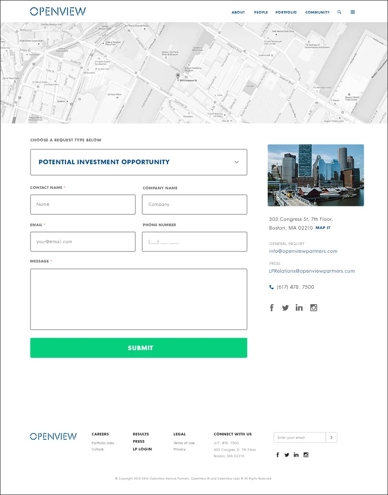This screenshot has width=388, height=495.
Task: Open LP Login footer link
Action: pos(142,449)
